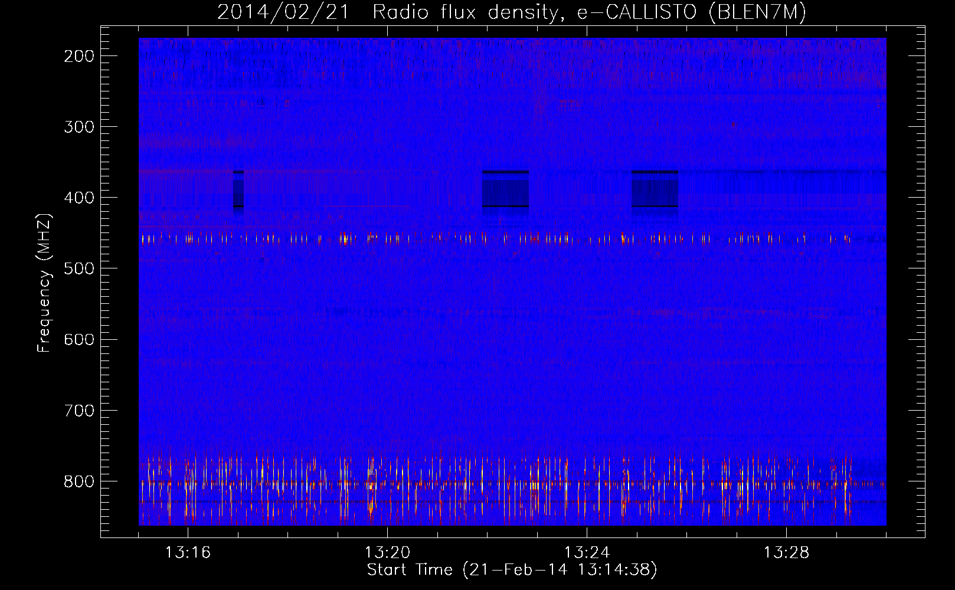Image resolution: width=955 pixels, height=590 pixels.
Task: Click the Frequency (MHZ) axis label
Action: [x=44, y=283]
